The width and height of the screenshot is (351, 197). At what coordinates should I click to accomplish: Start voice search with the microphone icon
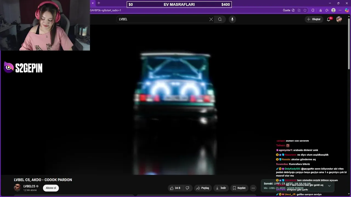[232, 19]
